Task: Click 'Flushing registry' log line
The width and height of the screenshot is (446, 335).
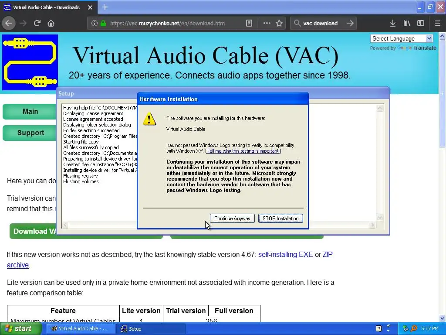Action: coord(80,176)
